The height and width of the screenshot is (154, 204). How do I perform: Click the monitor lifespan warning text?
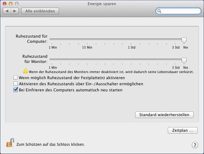tap(111, 72)
